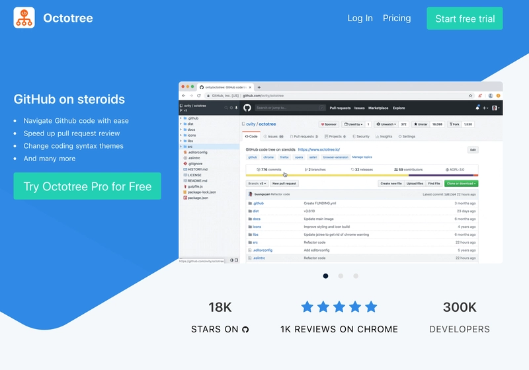
Task: Click the Octotree sidebar settings gear icon
Action: pyautogui.click(x=231, y=108)
